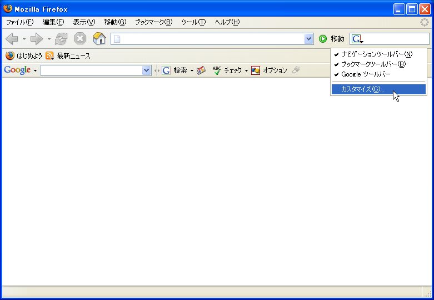Image resolution: width=434 pixels, height=300 pixels.
Task: Open Google toolbar オプション
Action: click(270, 70)
